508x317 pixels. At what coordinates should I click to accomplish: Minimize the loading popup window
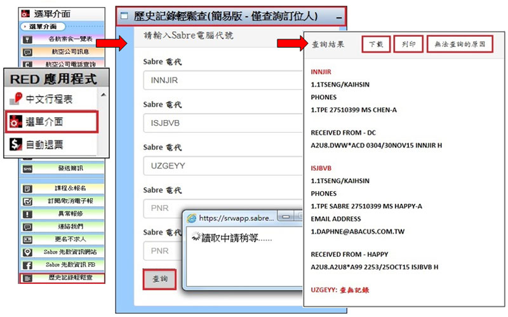[x=286, y=217]
